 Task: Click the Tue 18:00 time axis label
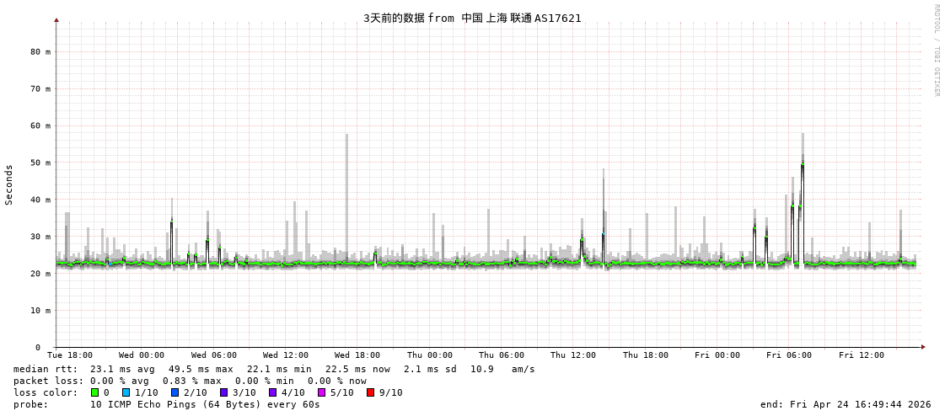[x=70, y=355]
